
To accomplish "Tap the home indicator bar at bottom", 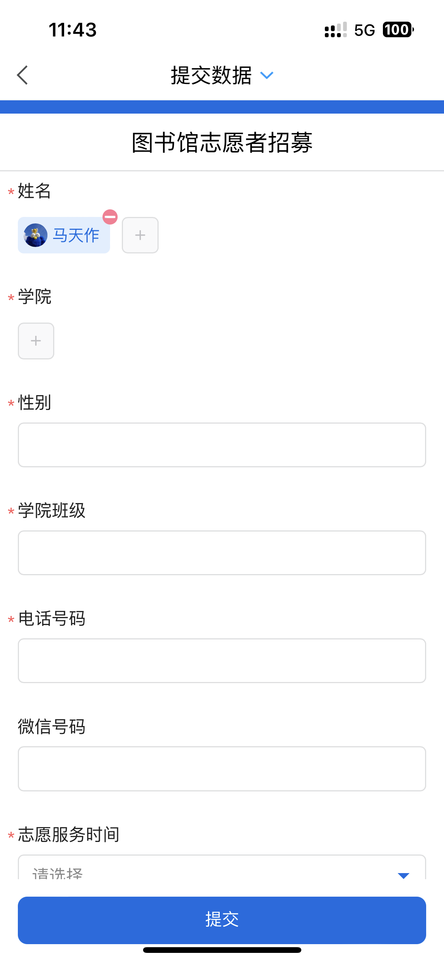I will coord(222,950).
